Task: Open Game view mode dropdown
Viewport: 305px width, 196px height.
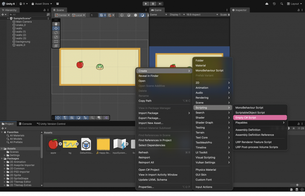Action: tap(158, 15)
